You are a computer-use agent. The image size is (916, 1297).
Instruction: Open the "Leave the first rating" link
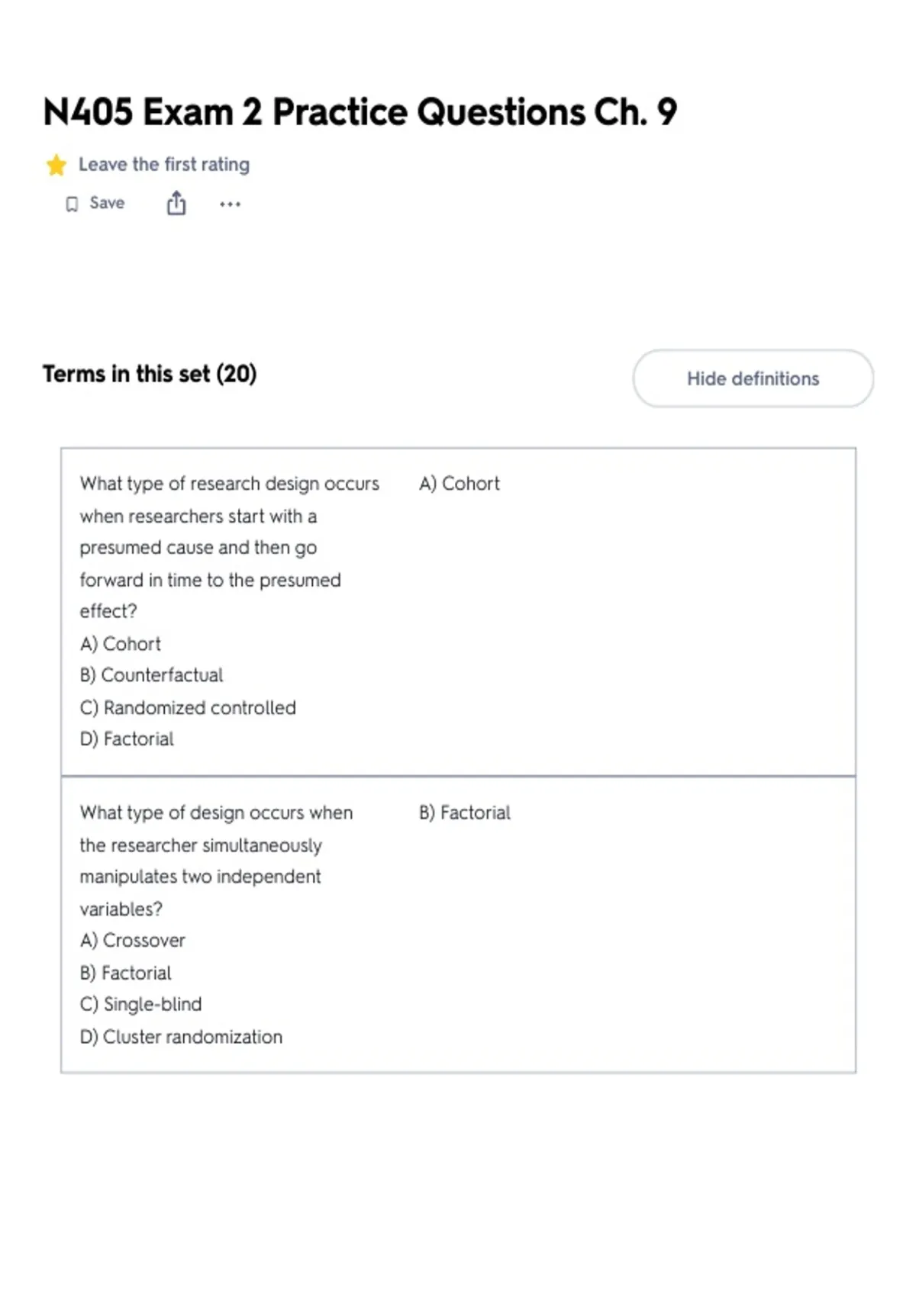[x=164, y=165]
